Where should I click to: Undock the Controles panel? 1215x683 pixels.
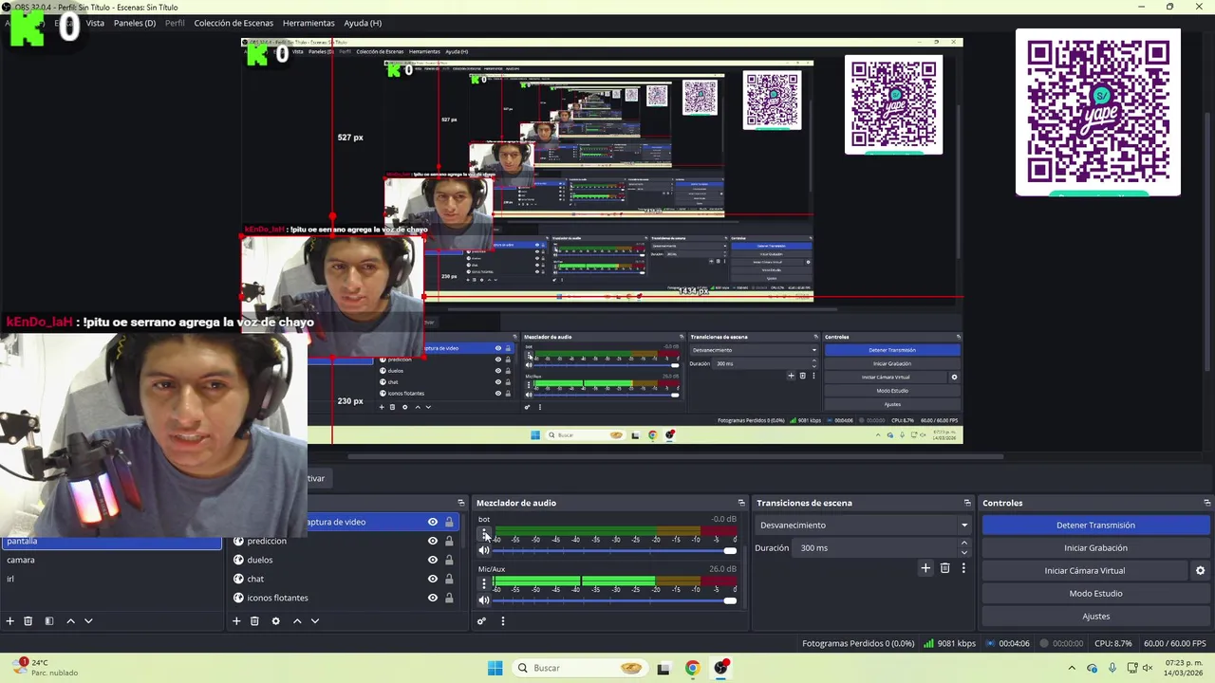1207,503
